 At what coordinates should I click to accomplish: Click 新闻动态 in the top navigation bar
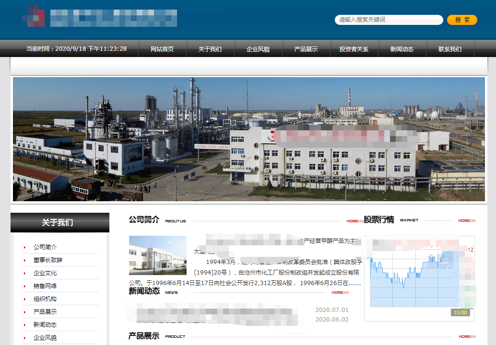402,49
